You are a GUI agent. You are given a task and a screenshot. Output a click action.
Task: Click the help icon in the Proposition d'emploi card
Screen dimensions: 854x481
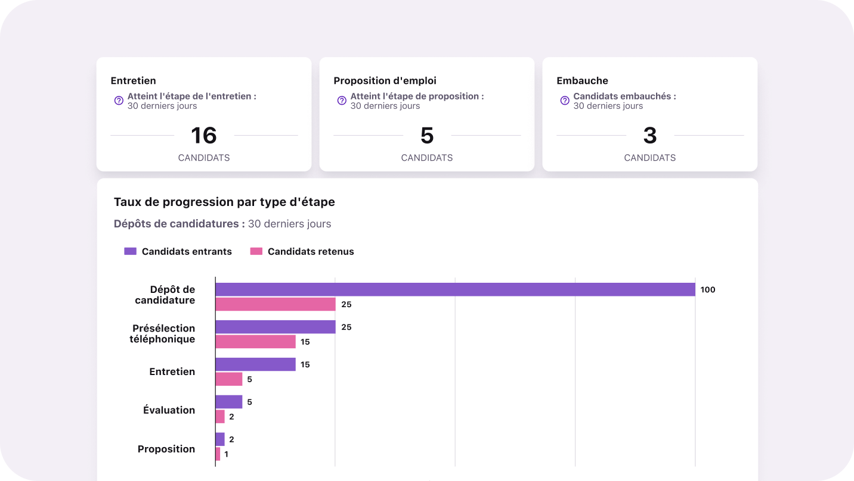342,101
